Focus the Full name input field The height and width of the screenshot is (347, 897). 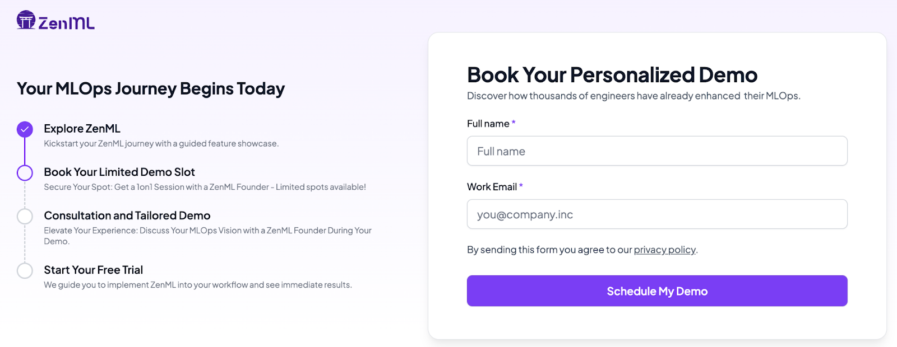[x=656, y=151]
